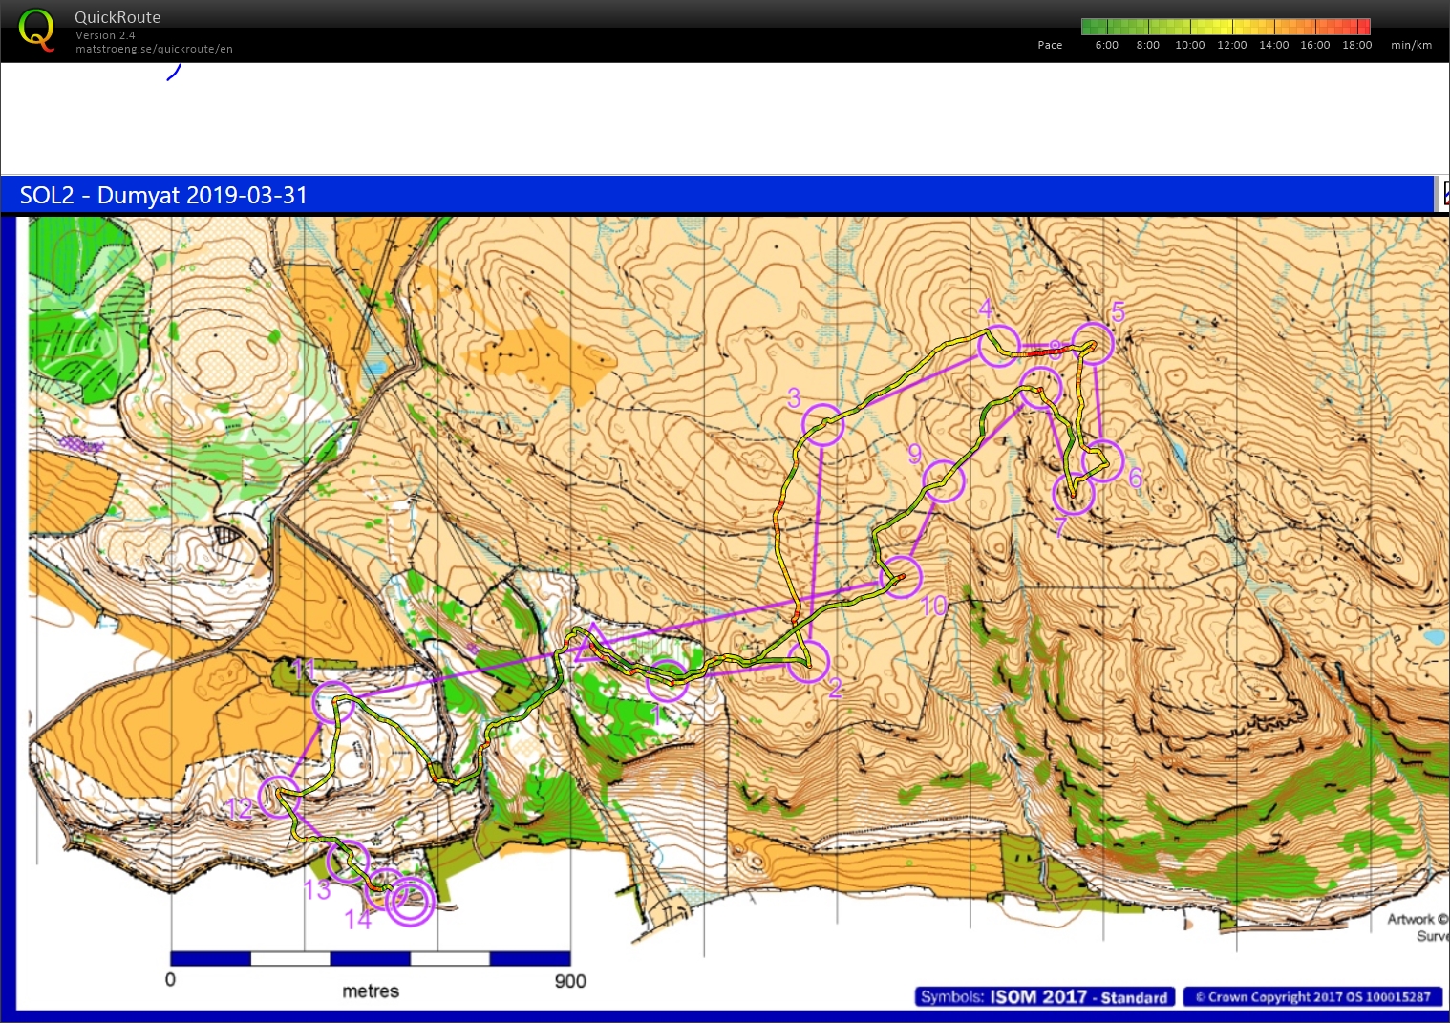Viewport: 1450px width, 1023px height.
Task: Click the map scale bar
Action: click(371, 958)
